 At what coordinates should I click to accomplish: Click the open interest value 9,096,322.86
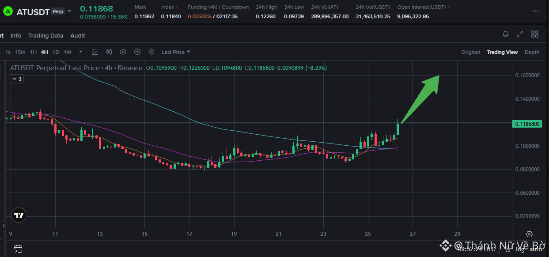coord(413,16)
